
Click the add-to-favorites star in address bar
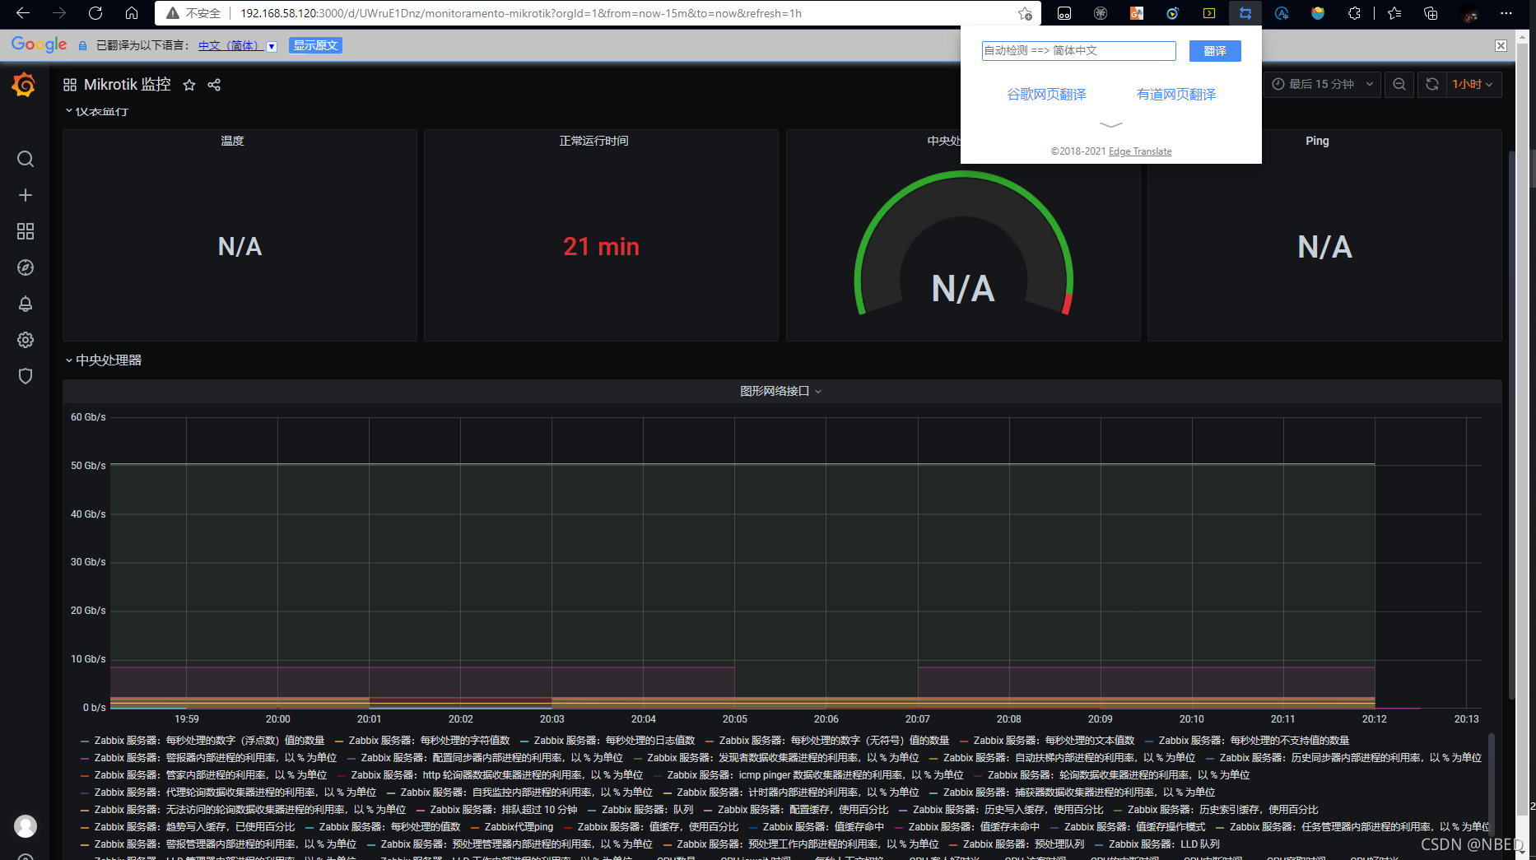1024,13
